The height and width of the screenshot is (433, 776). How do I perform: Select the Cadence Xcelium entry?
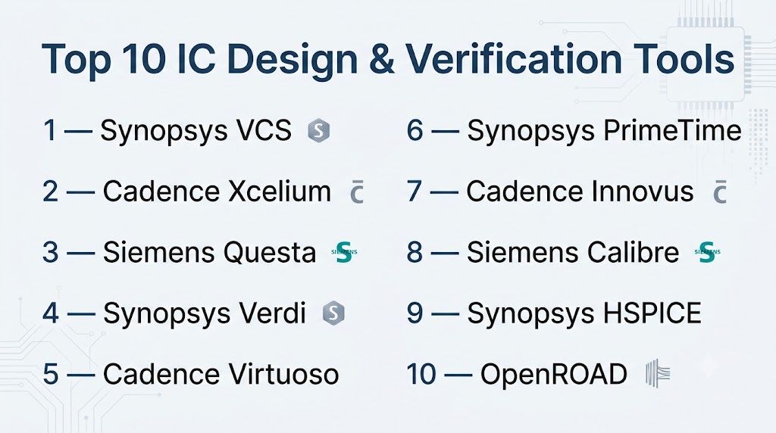point(217,192)
